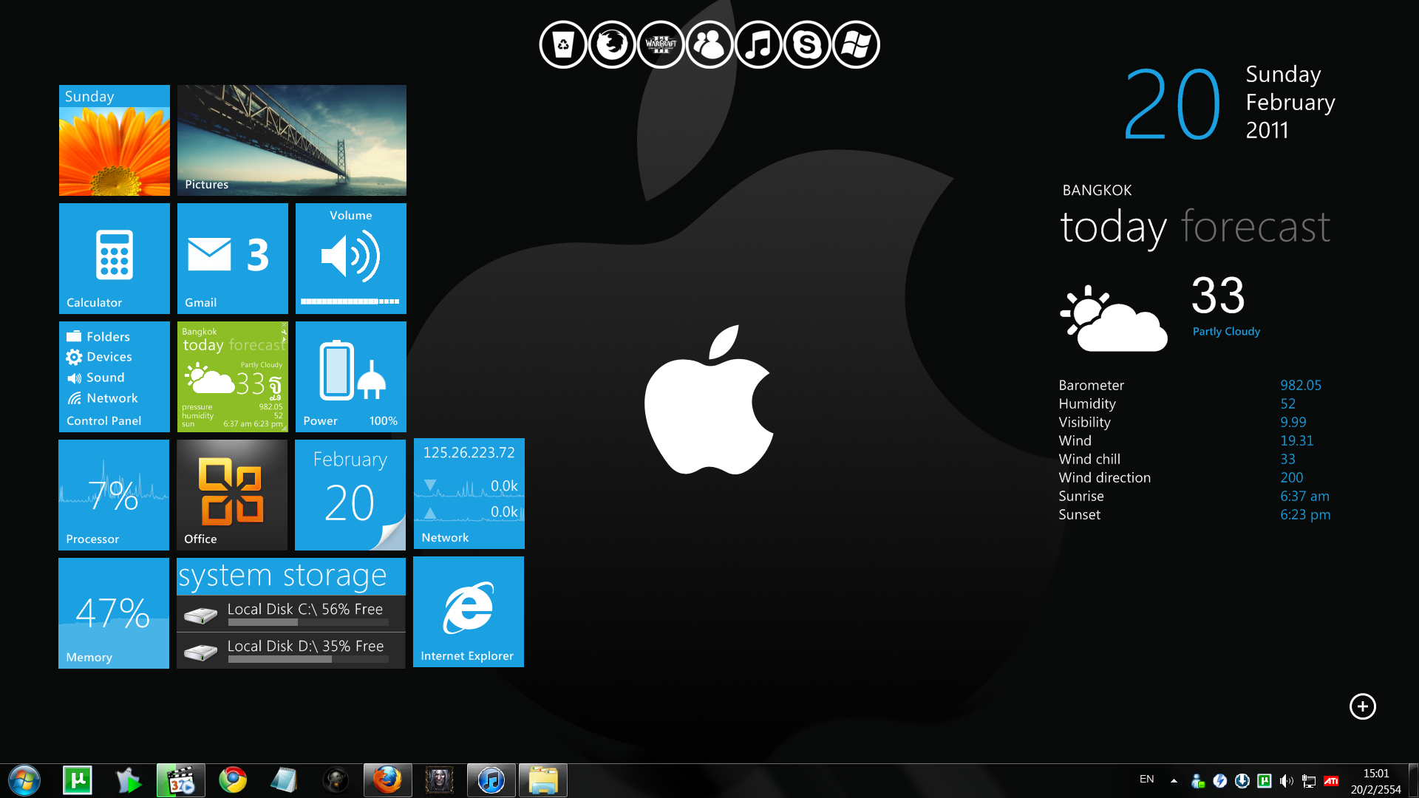Switch to the forecast tab

(1256, 227)
